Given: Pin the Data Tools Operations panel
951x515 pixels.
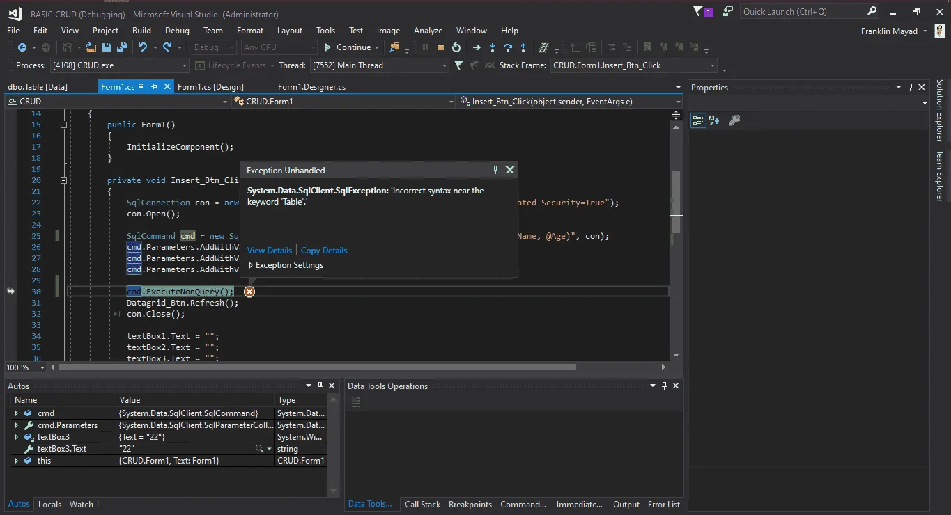Looking at the screenshot, I should point(664,386).
